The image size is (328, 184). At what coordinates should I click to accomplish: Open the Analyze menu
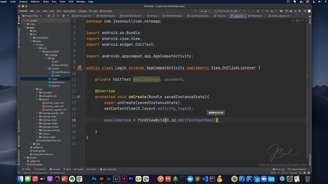pyautogui.click(x=23, y=2)
